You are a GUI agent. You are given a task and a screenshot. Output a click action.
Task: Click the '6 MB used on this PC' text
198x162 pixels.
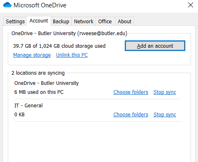(x=39, y=92)
